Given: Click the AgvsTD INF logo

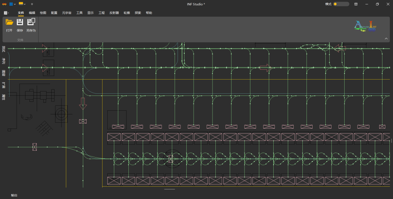Looking at the screenshot, I should [365, 26].
